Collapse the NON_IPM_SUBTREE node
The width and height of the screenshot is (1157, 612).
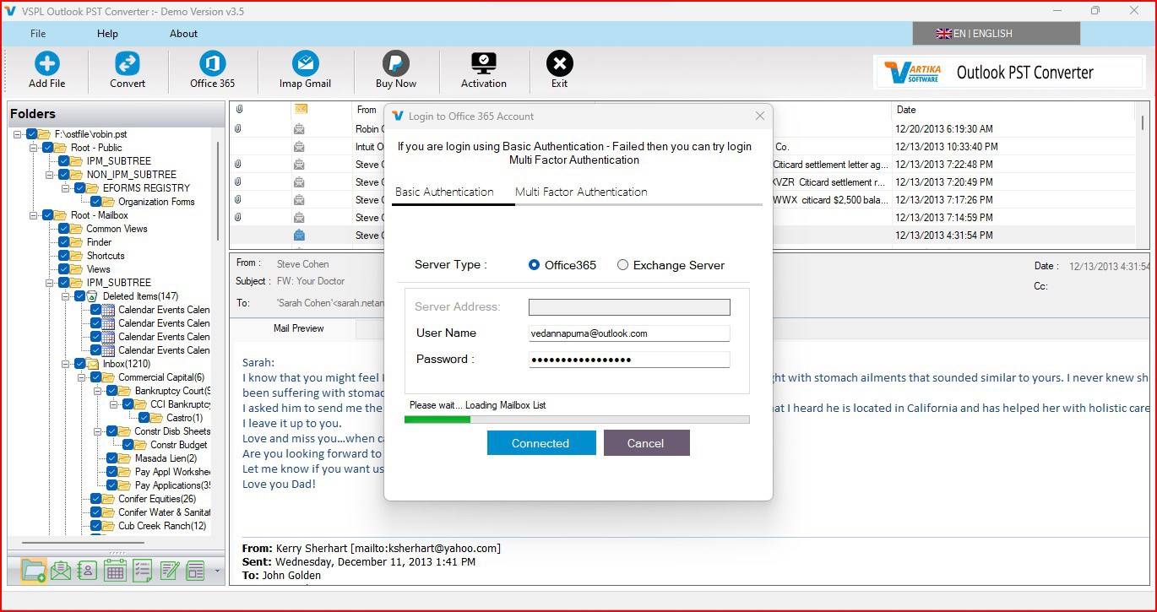pyautogui.click(x=51, y=175)
